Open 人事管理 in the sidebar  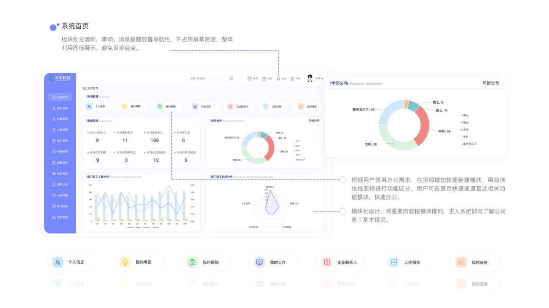click(60, 130)
